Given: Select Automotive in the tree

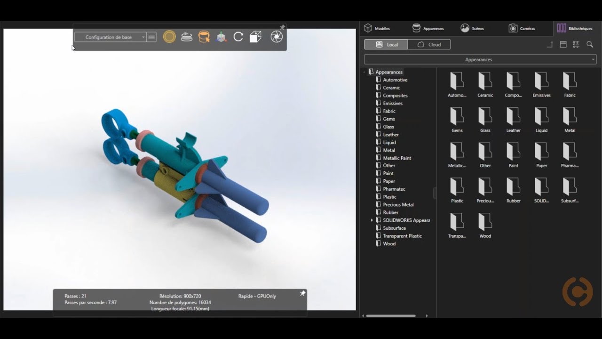Looking at the screenshot, I should point(395,80).
